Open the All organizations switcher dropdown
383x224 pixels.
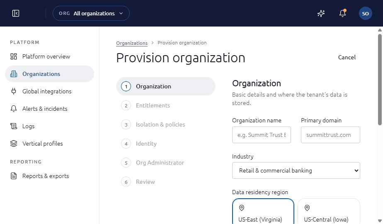[x=91, y=13]
